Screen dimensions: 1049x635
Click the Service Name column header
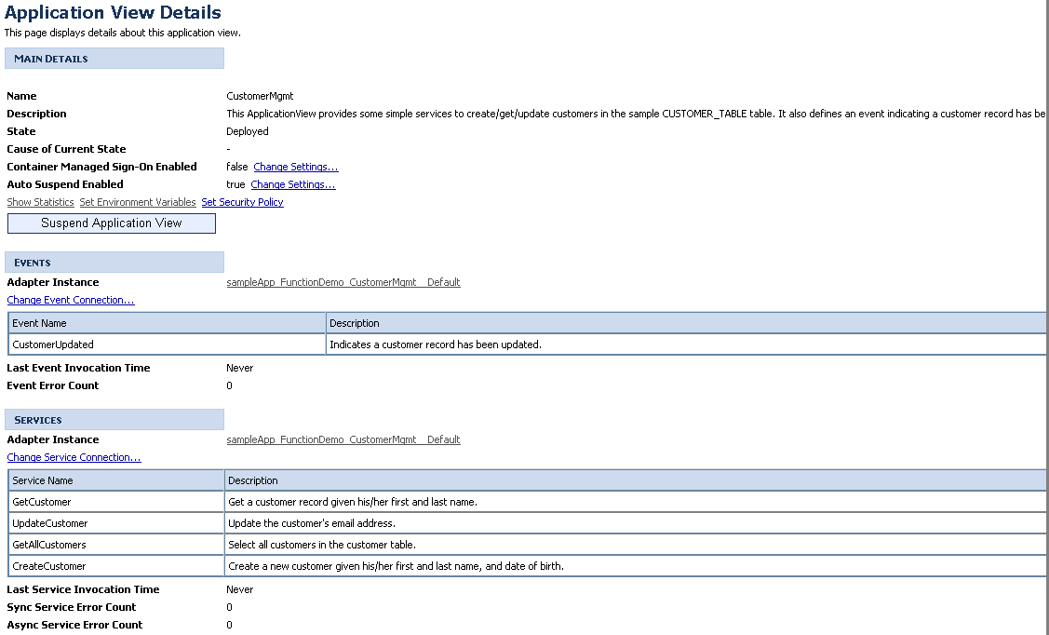tap(116, 480)
